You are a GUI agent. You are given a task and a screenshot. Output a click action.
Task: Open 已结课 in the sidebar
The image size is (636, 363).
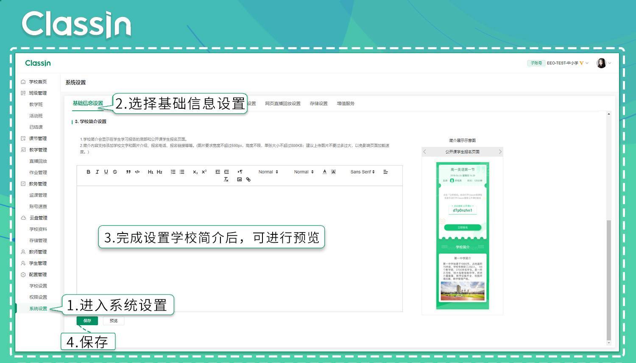[36, 127]
